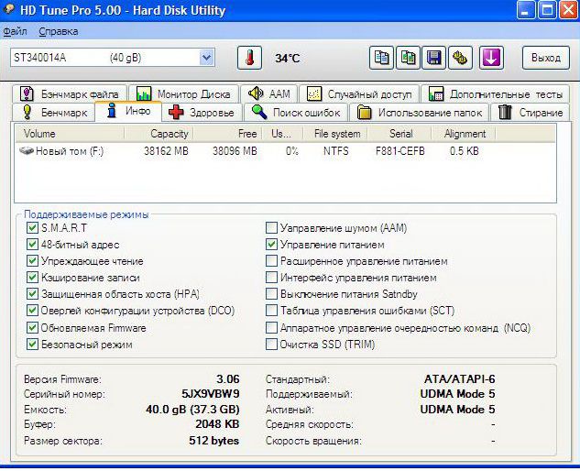Open the Случайный доступ tab
Image resolution: width=580 pixels, height=471 pixels.
tap(359, 94)
